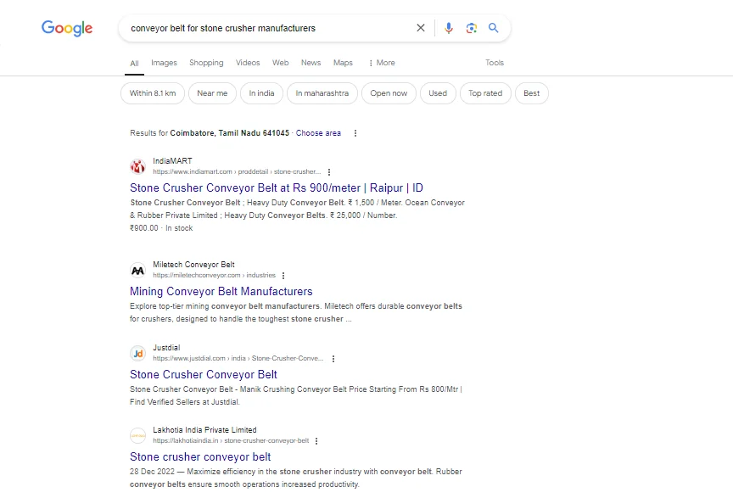Switch to the Images tab

pyautogui.click(x=164, y=63)
